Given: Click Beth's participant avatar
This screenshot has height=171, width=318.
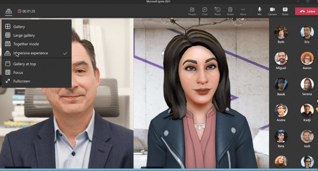Looking at the screenshot, I should (281, 32).
